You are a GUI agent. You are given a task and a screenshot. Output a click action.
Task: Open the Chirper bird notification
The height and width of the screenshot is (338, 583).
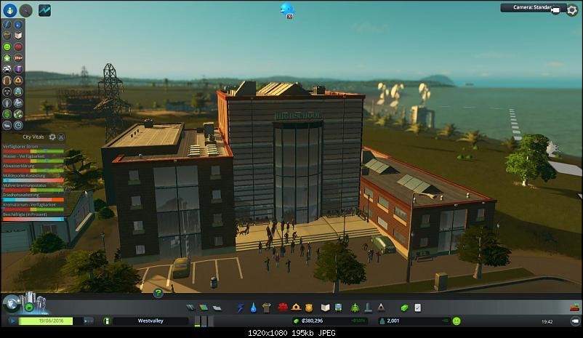click(286, 9)
